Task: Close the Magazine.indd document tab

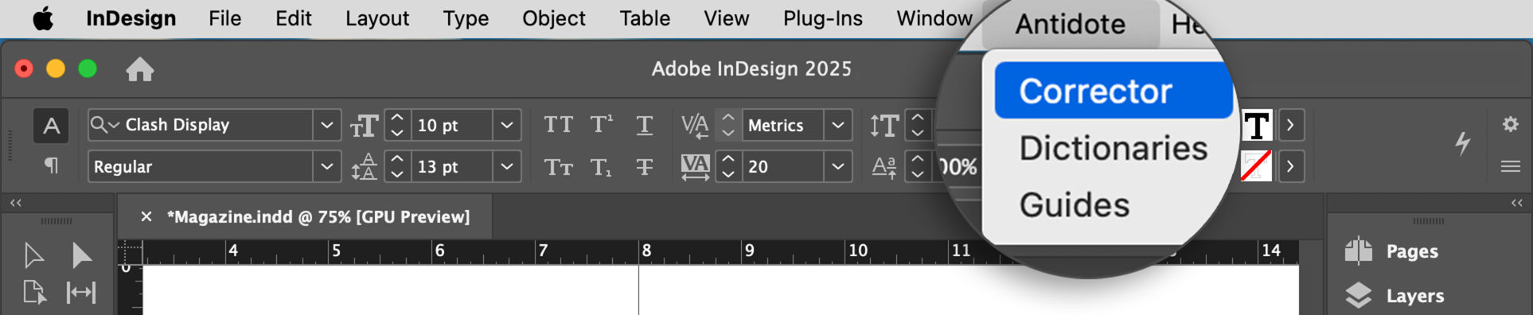Action: [146, 216]
